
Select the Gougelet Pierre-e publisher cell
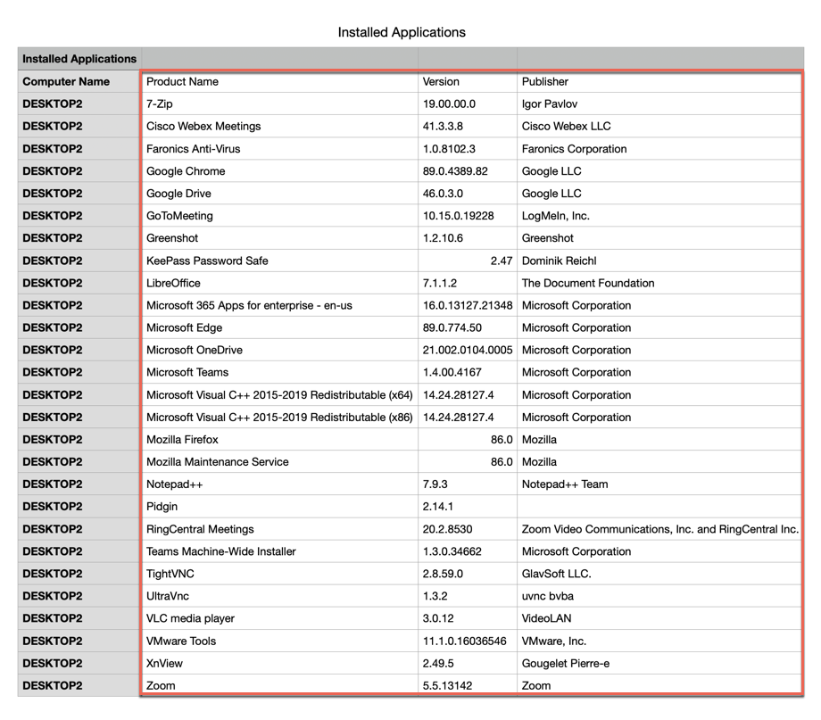659,664
